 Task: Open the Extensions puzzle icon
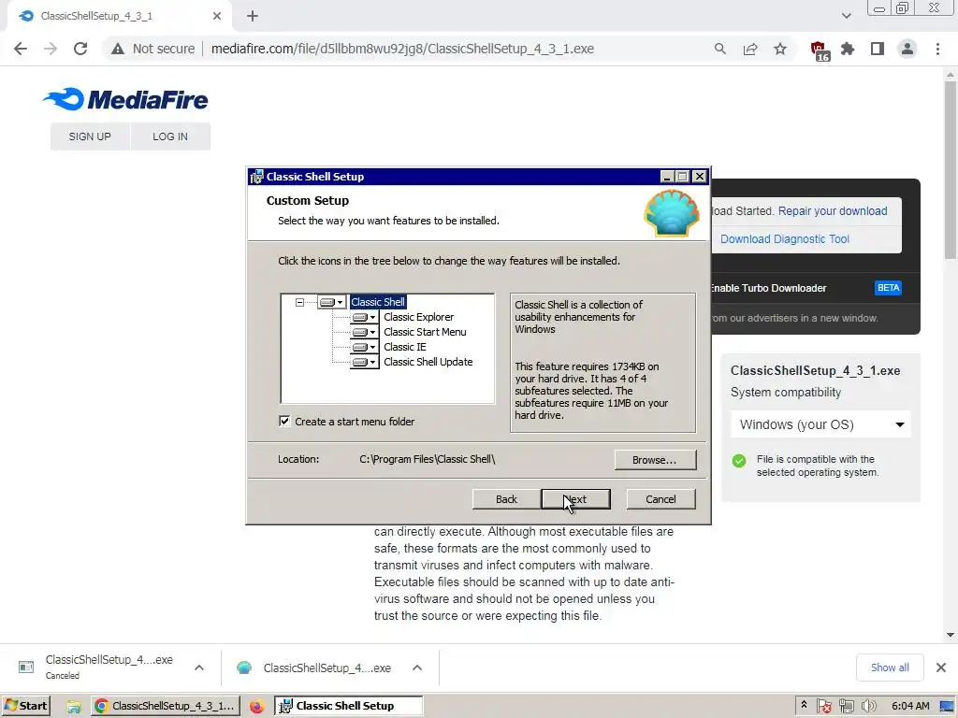pyautogui.click(x=848, y=49)
